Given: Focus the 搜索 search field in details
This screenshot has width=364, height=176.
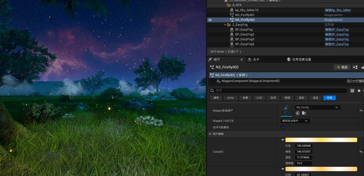Looking at the screenshot, I should click(x=278, y=91).
